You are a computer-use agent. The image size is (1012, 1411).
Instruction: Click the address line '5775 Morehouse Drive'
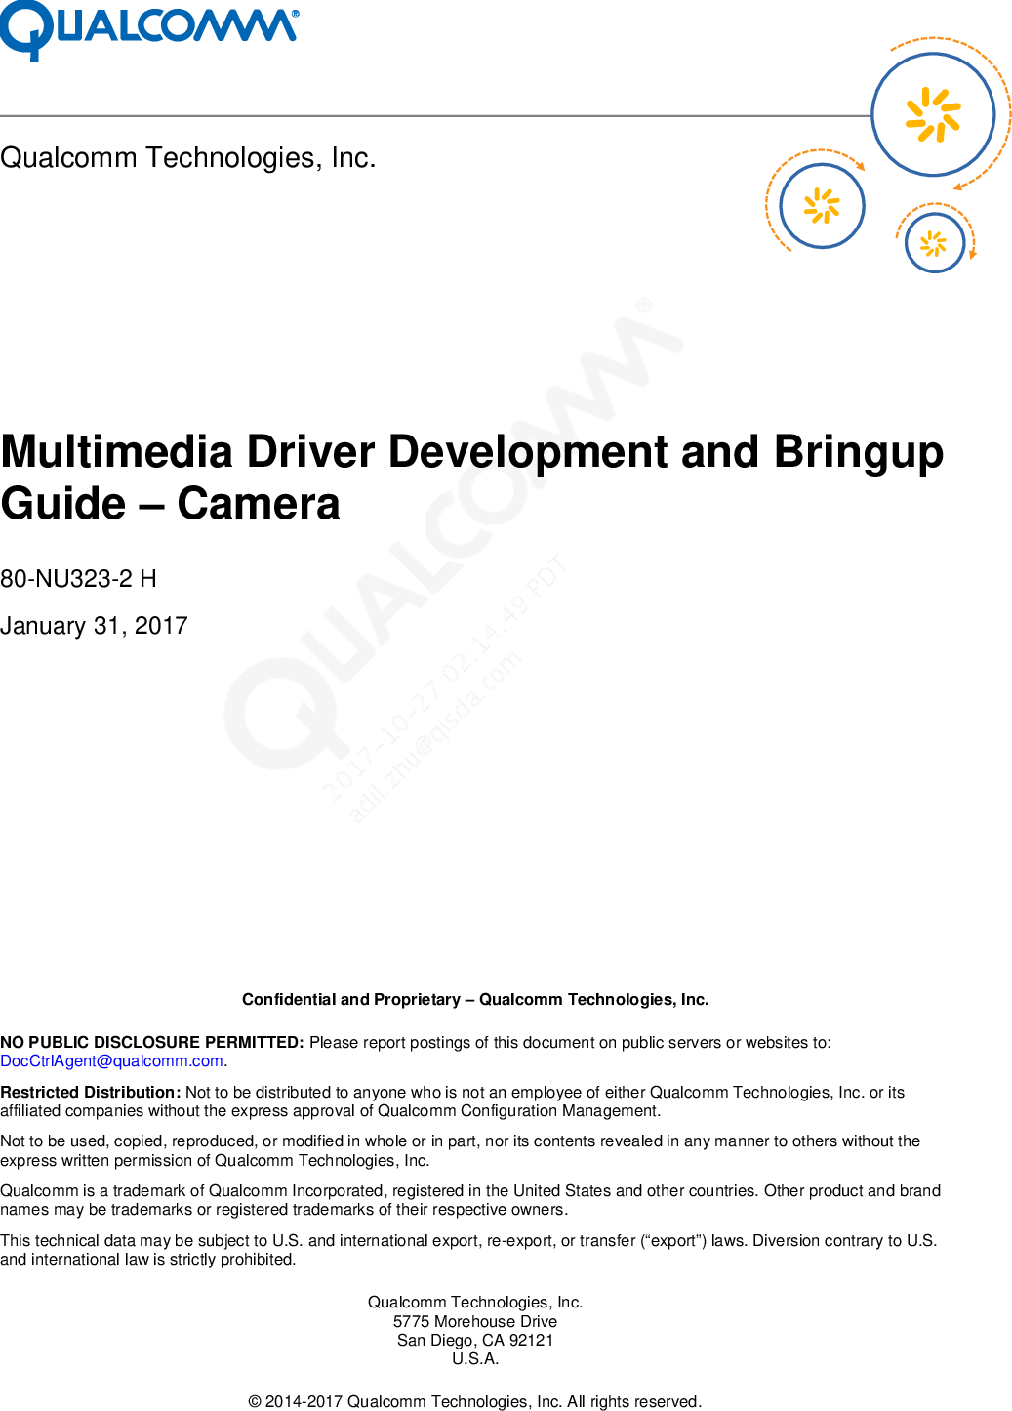point(475,1321)
